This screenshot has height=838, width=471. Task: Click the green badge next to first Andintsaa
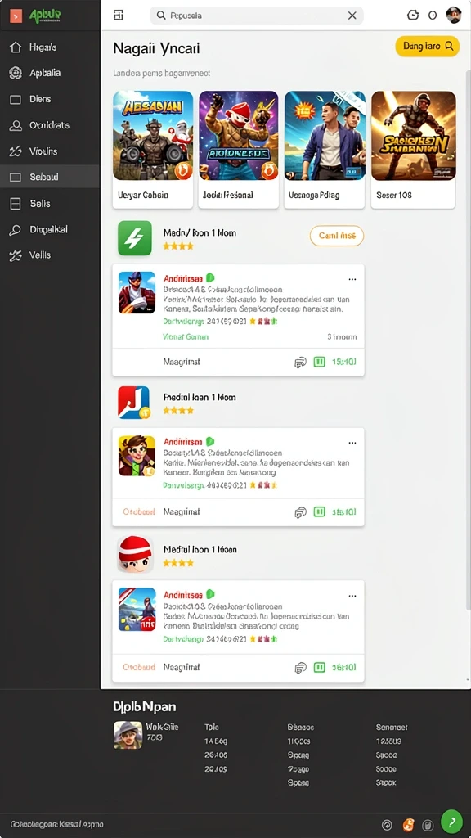[210, 278]
